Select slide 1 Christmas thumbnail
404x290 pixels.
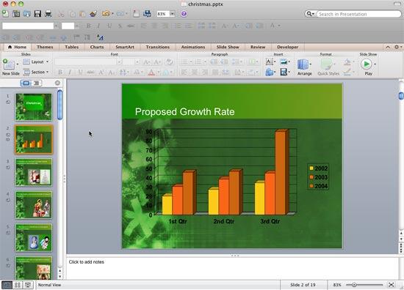(34, 107)
